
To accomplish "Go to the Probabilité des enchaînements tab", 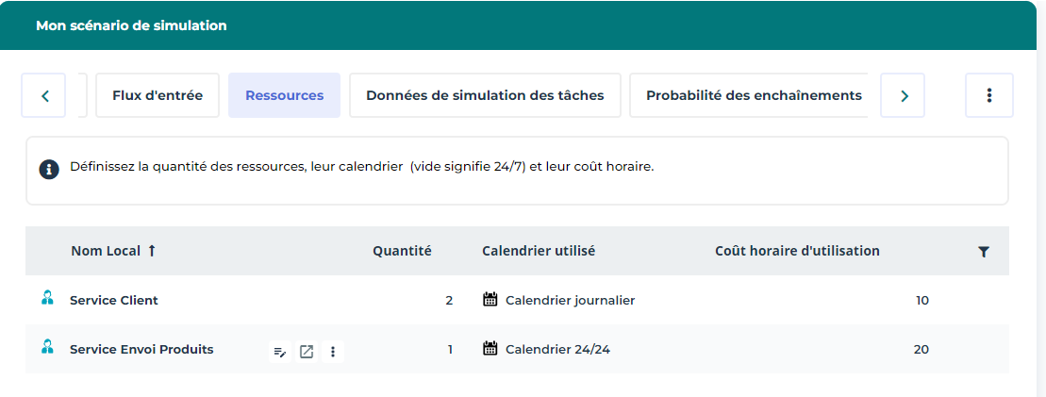I will pos(753,95).
